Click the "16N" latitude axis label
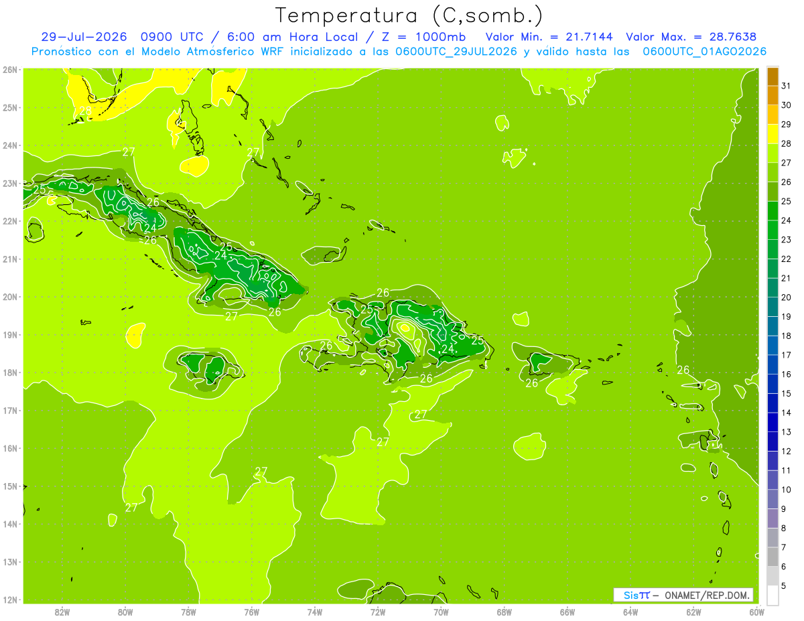 pos(9,448)
